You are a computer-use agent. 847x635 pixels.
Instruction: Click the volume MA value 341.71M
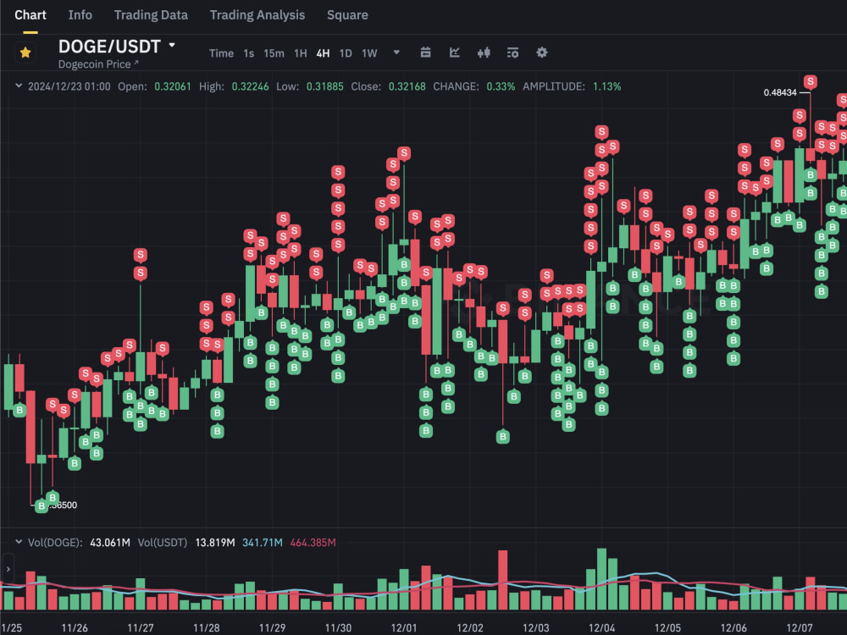262,542
